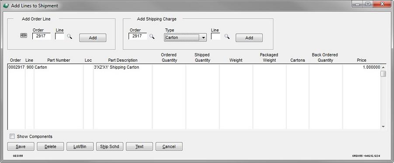Viewport: 394px width, 163px height.
Task: Click price value 1.000000
Action: (x=371, y=67)
